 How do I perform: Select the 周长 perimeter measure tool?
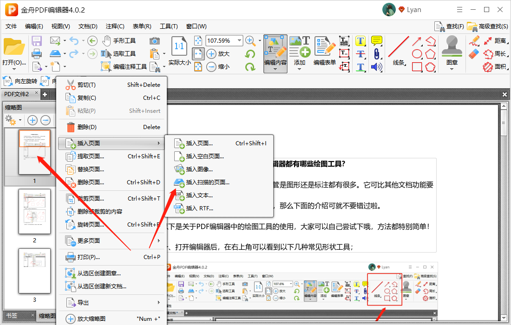coord(495,54)
